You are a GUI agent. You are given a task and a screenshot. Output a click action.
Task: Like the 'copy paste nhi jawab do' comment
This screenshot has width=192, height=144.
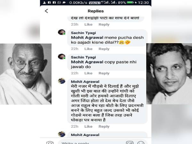pyautogui.click(x=88, y=73)
